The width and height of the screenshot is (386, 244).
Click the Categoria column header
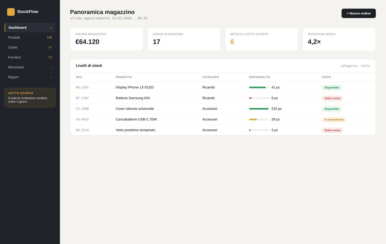(x=210, y=77)
